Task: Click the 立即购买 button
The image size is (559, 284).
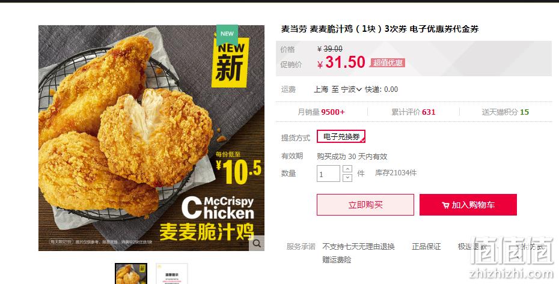Action: (365, 205)
